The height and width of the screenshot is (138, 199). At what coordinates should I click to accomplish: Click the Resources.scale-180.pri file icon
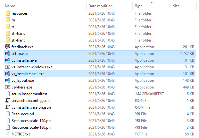click(8, 127)
